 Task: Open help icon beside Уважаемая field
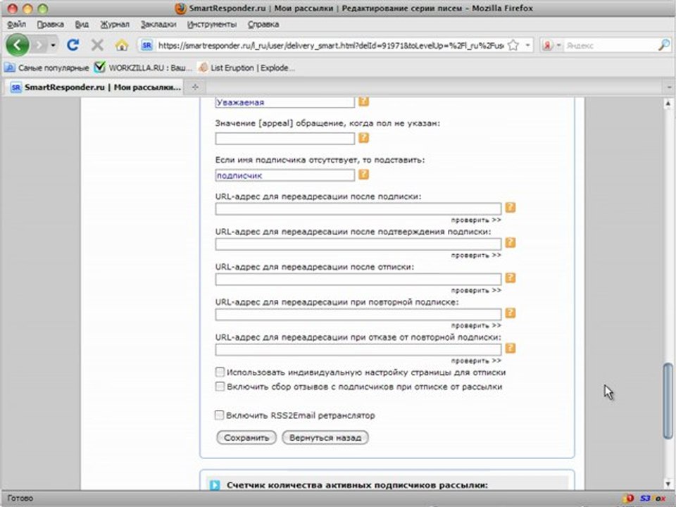(x=364, y=101)
